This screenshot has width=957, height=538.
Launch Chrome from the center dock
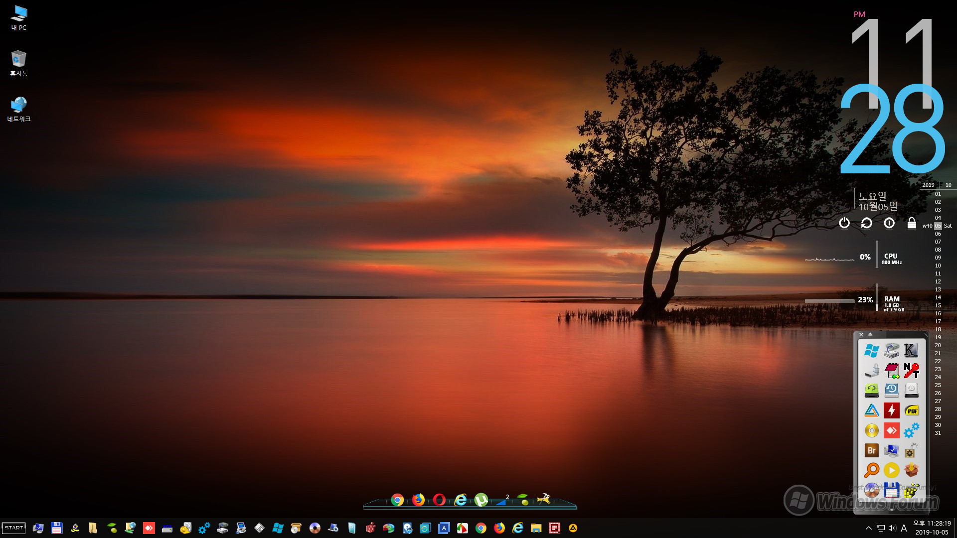[x=397, y=500]
